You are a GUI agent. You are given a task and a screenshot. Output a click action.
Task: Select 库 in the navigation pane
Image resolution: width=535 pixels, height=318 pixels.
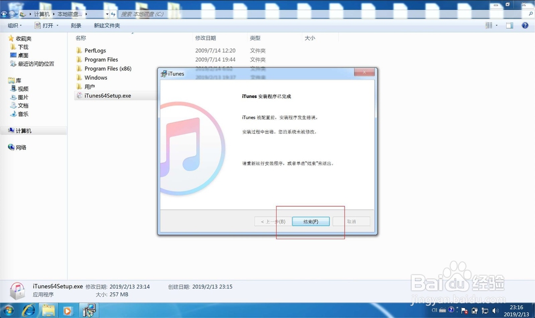click(18, 81)
